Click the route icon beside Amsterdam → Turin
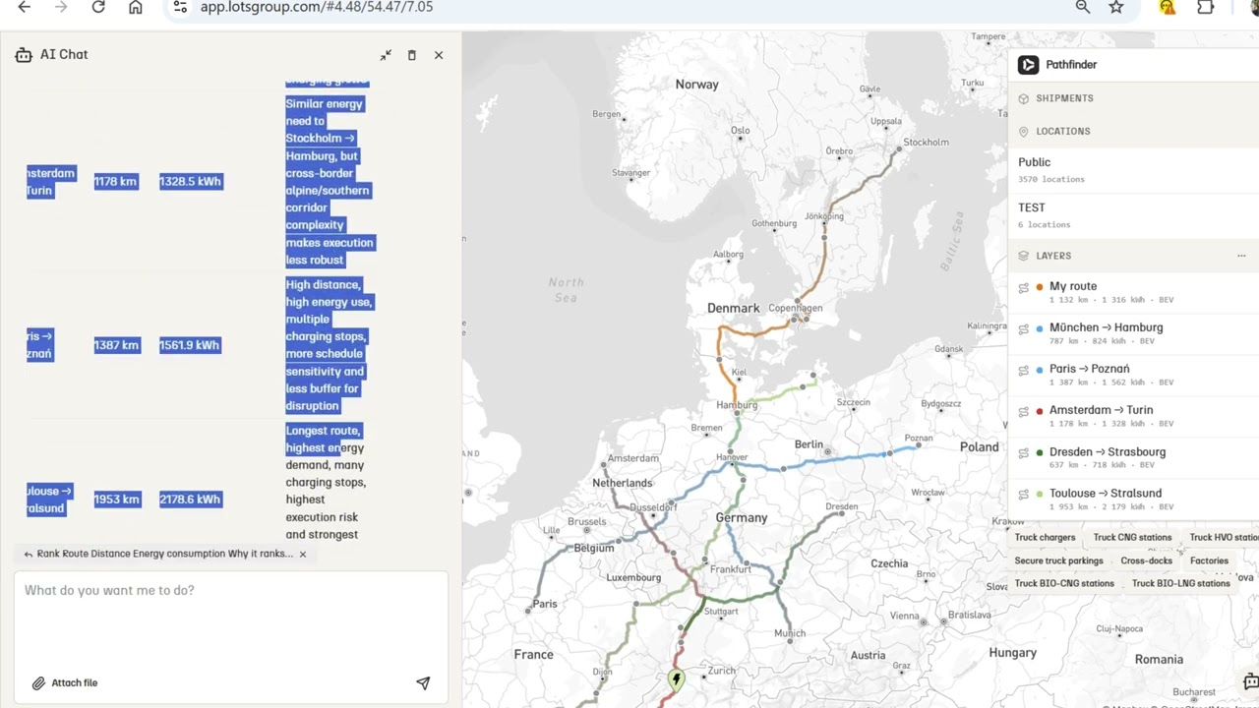 (1023, 411)
